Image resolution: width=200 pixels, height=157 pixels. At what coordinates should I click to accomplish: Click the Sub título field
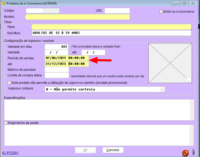111,33
